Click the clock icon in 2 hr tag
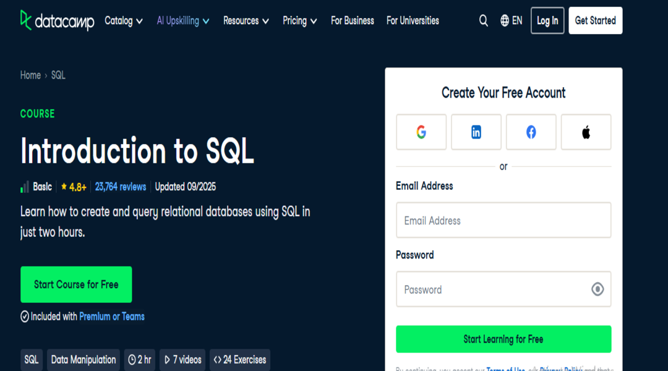The width and height of the screenshot is (668, 371). tap(132, 360)
